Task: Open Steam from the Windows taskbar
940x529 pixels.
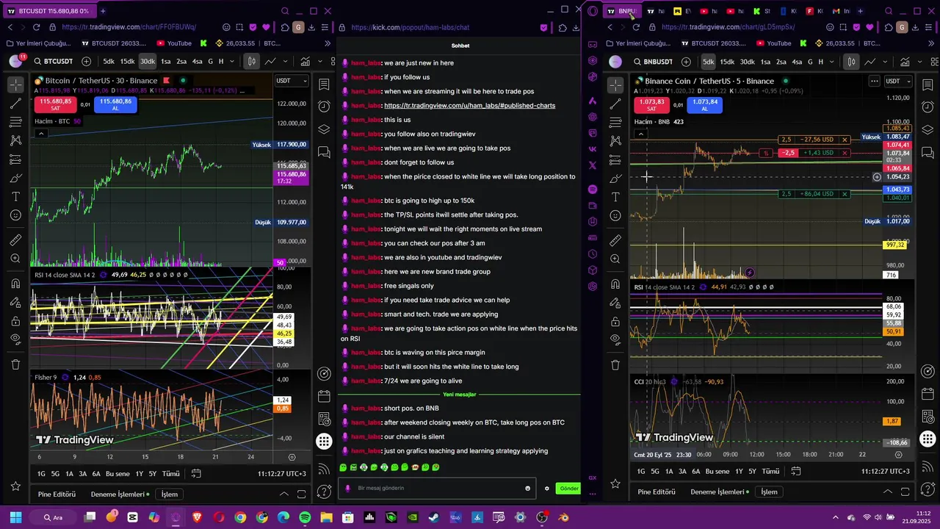Action: (x=433, y=517)
